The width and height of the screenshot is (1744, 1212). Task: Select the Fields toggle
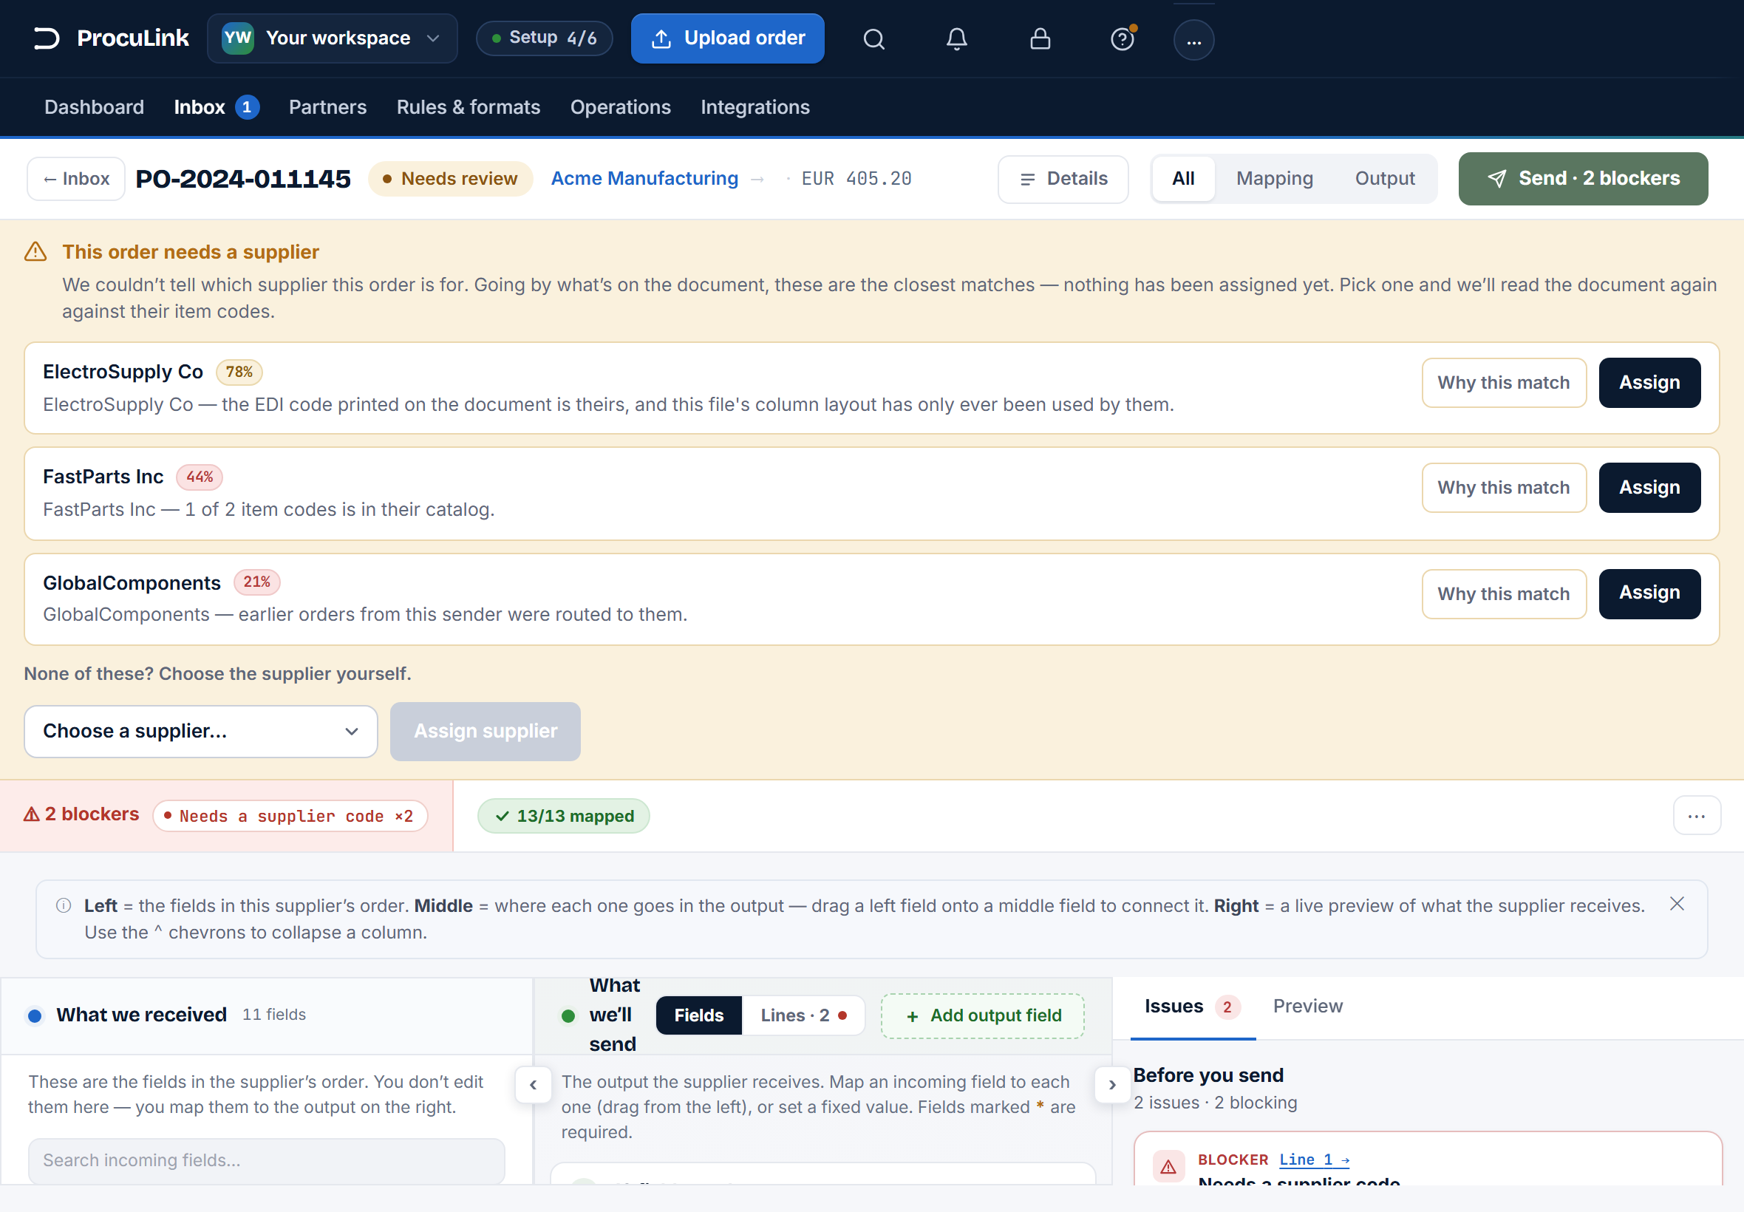698,1015
